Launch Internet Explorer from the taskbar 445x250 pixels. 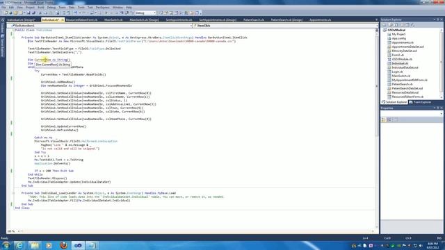tap(19, 245)
